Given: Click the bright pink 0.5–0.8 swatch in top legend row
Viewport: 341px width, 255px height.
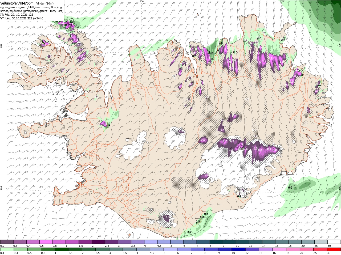Looking at the screenshot, I should (46, 242).
